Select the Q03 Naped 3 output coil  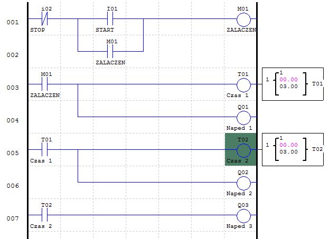click(x=243, y=215)
